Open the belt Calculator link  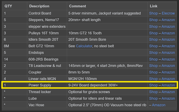(x=84, y=46)
